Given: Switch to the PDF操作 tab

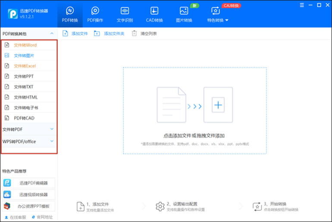Looking at the screenshot, I should click(95, 14).
